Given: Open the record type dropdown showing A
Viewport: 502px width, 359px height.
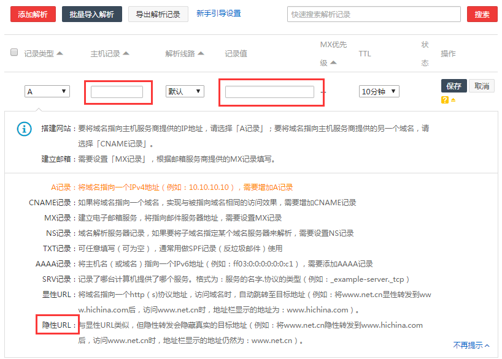Looking at the screenshot, I should click(x=47, y=91).
